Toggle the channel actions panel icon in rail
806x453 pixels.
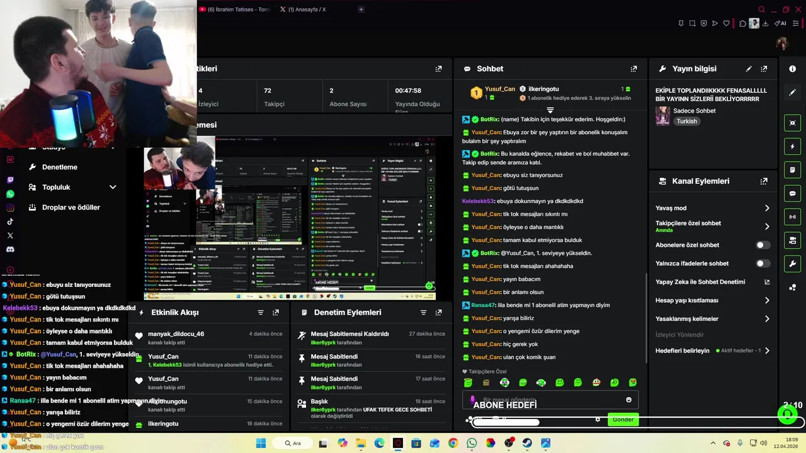click(x=793, y=240)
